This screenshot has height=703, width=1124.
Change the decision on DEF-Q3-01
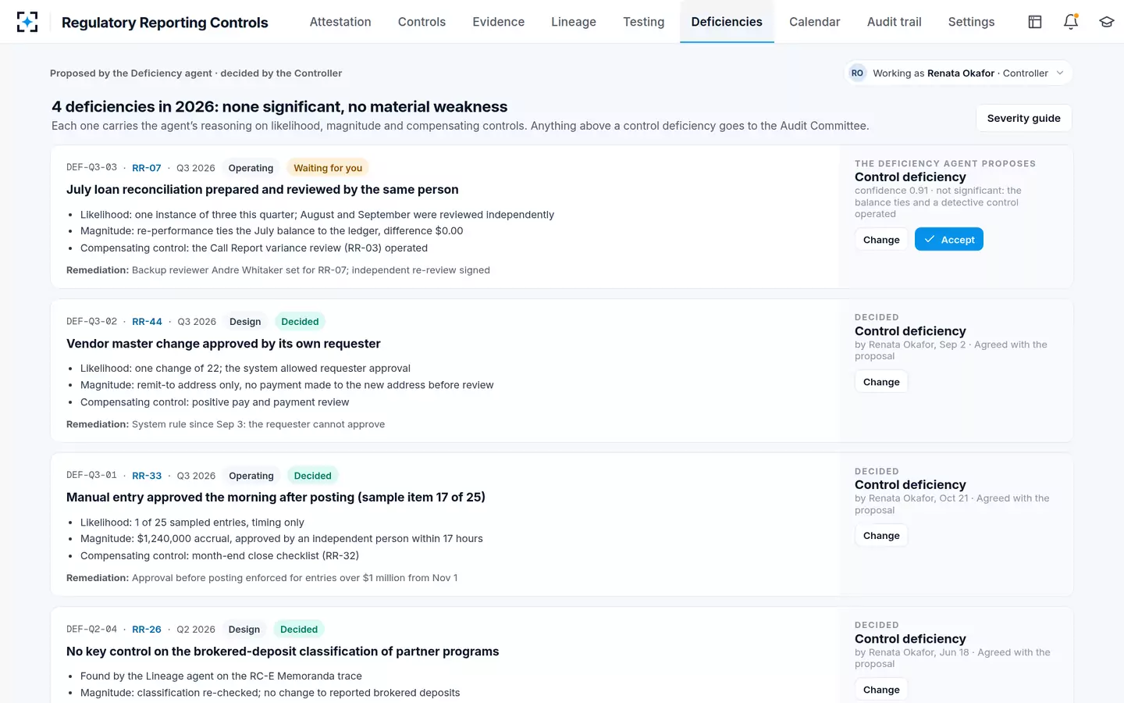point(881,536)
